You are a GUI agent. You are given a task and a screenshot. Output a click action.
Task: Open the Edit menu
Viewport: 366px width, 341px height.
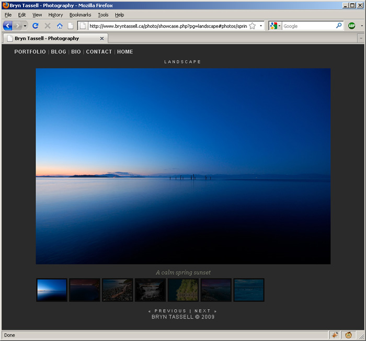click(22, 15)
